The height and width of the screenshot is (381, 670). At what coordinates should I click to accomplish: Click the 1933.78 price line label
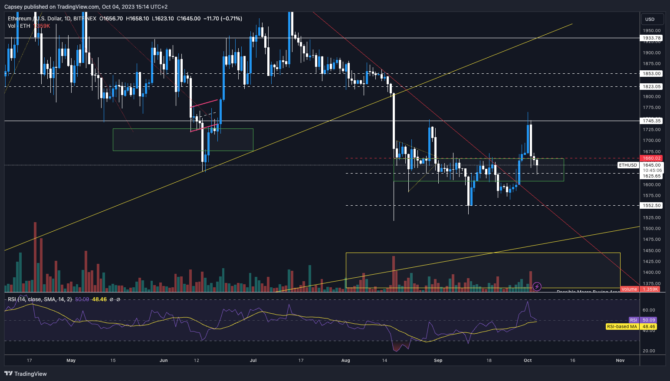pyautogui.click(x=652, y=38)
